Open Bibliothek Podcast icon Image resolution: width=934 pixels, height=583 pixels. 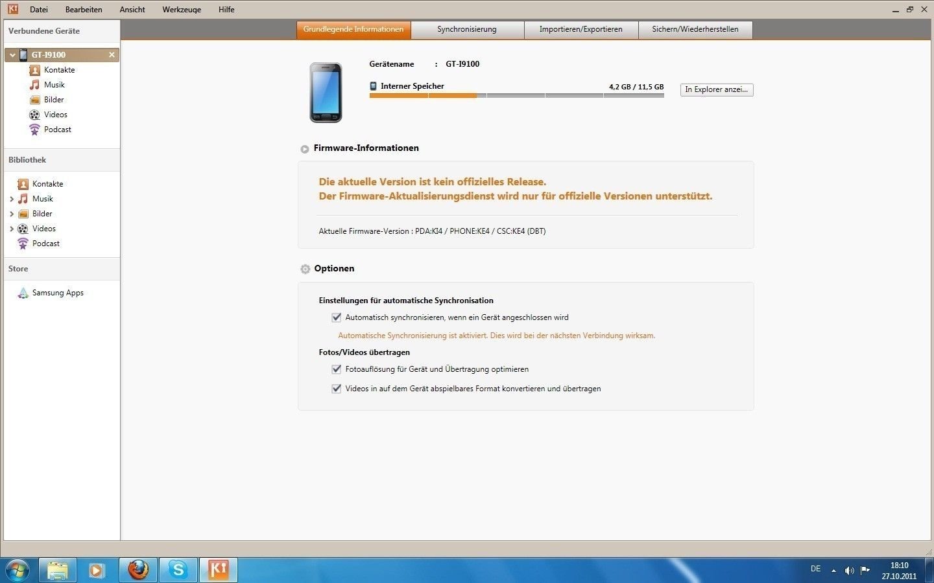tap(23, 244)
